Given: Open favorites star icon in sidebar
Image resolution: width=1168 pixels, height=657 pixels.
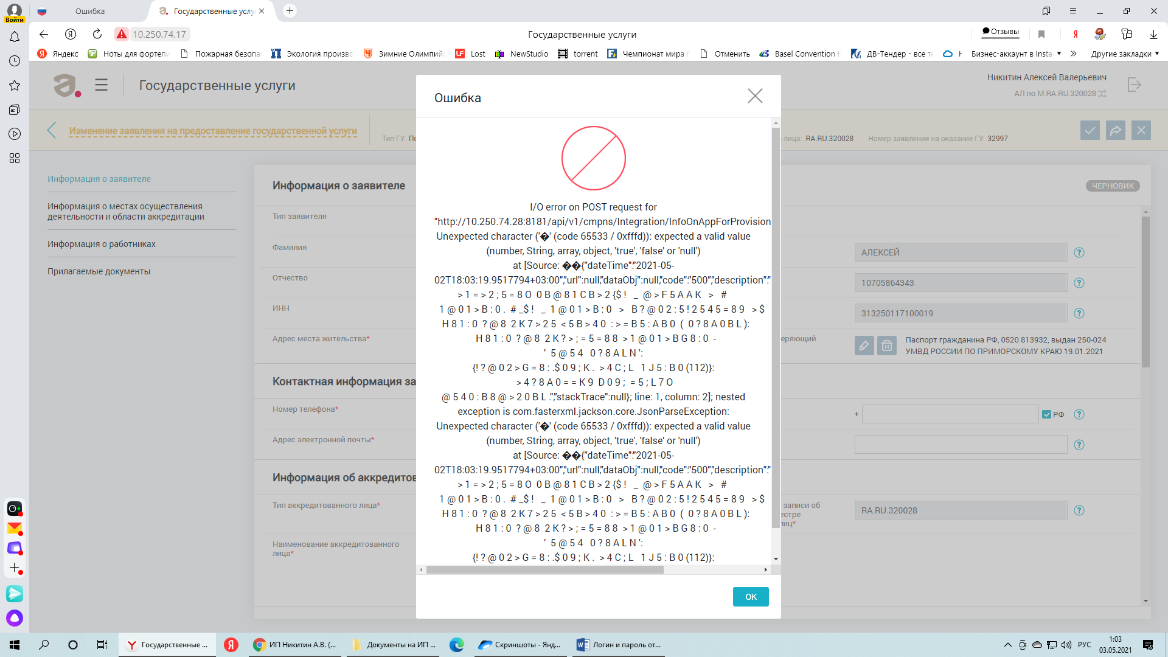Looking at the screenshot, I should 15,85.
